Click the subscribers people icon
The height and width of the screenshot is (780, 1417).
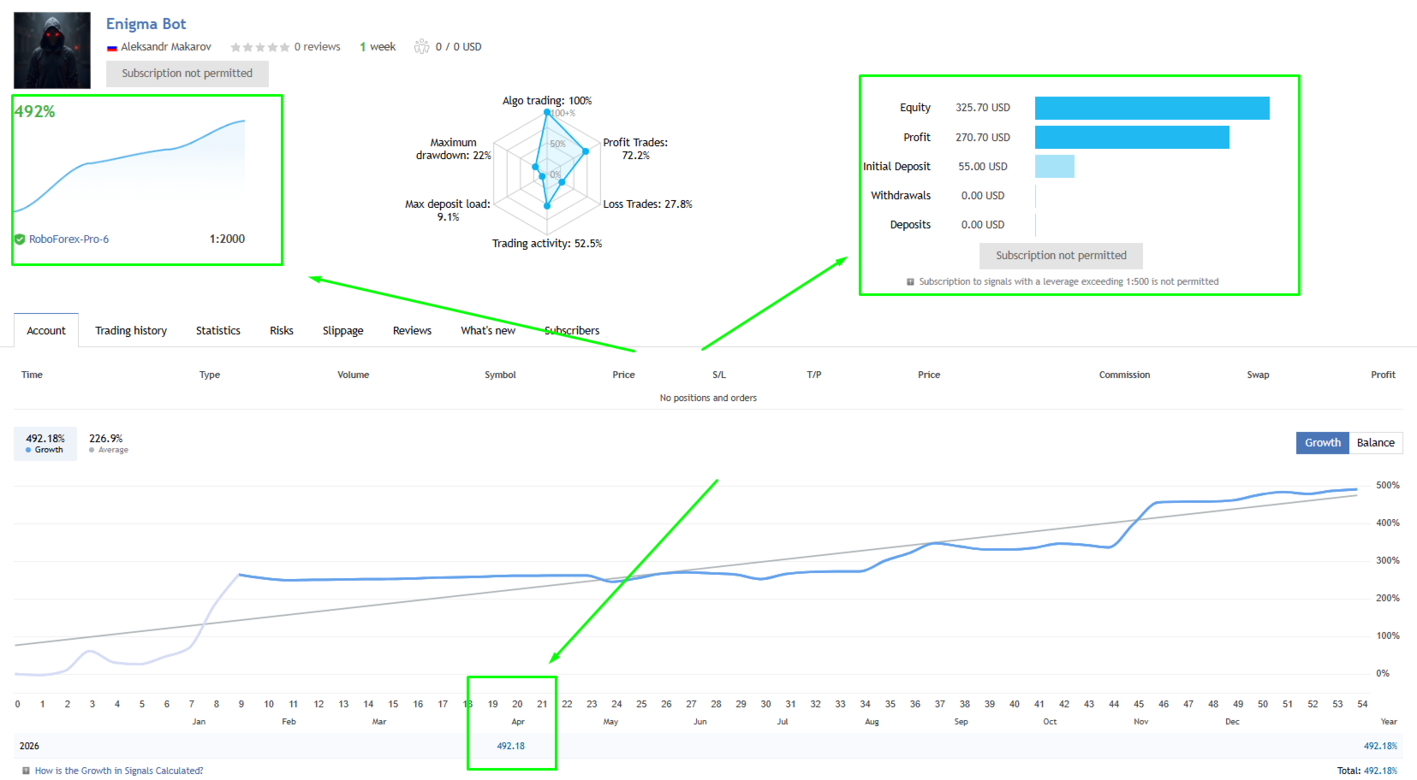pos(421,46)
